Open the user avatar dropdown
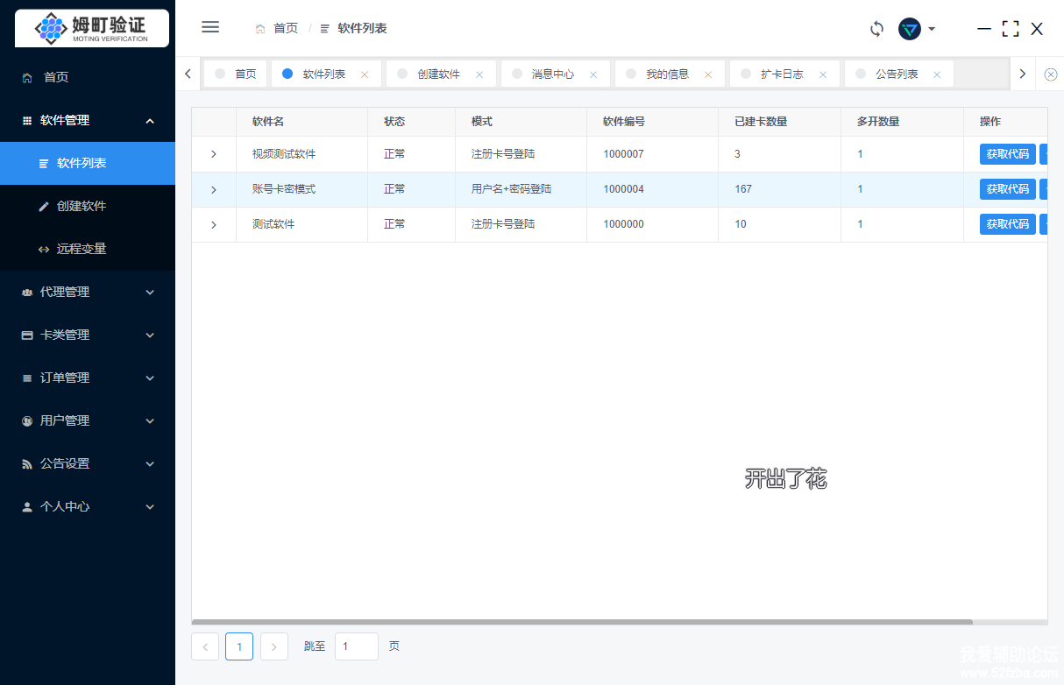 (x=917, y=29)
